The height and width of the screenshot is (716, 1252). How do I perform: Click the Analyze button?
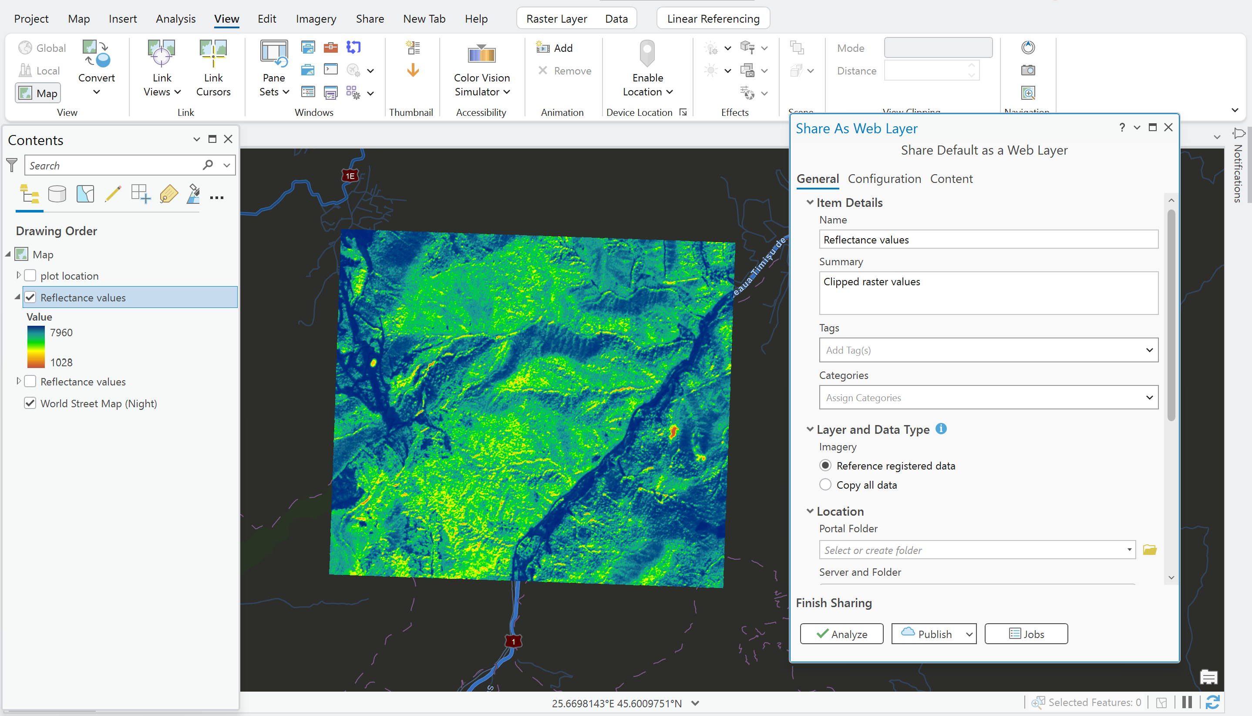(x=841, y=634)
